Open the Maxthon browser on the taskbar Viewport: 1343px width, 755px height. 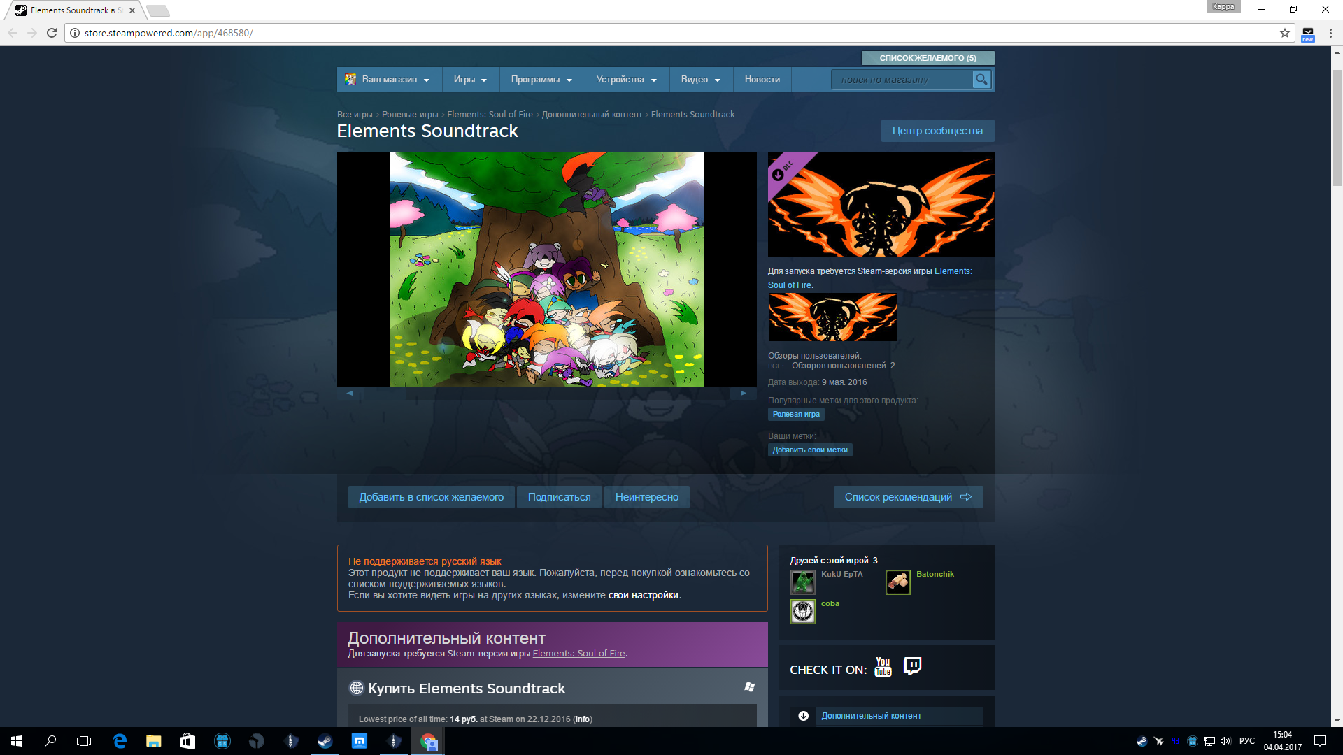click(360, 741)
